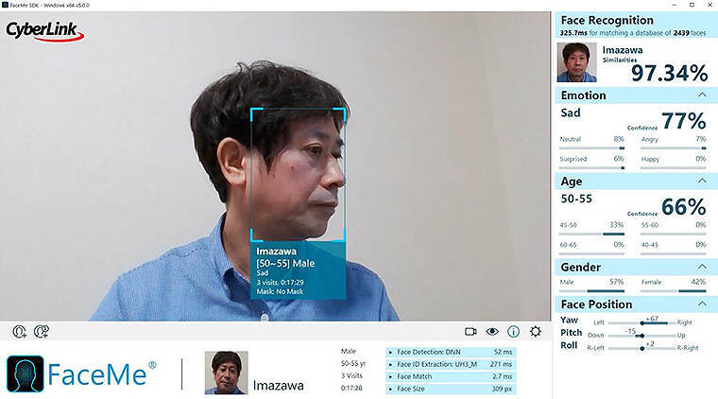The height and width of the screenshot is (399, 718).
Task: Expand the Face Size row arrow
Action: click(390, 389)
